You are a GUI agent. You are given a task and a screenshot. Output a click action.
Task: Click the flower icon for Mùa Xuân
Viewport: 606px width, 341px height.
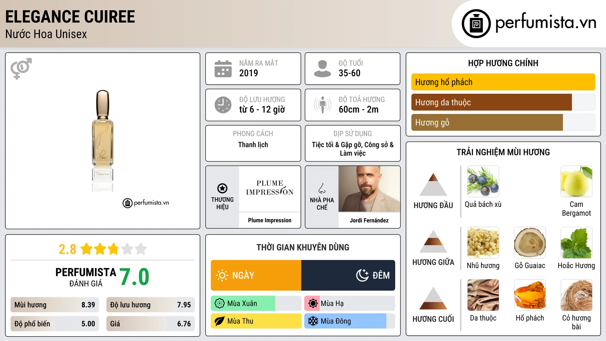[220, 303]
